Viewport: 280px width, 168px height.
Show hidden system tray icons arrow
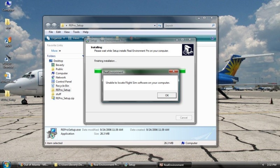click(263, 165)
